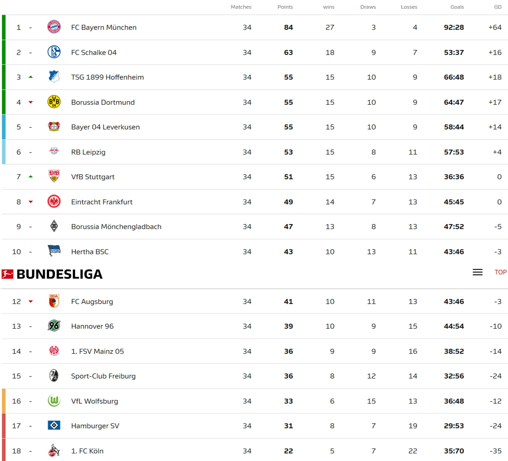508x461 pixels.
Task: Click the Eintracht Frankfurt eagle logo
Action: pyautogui.click(x=54, y=201)
